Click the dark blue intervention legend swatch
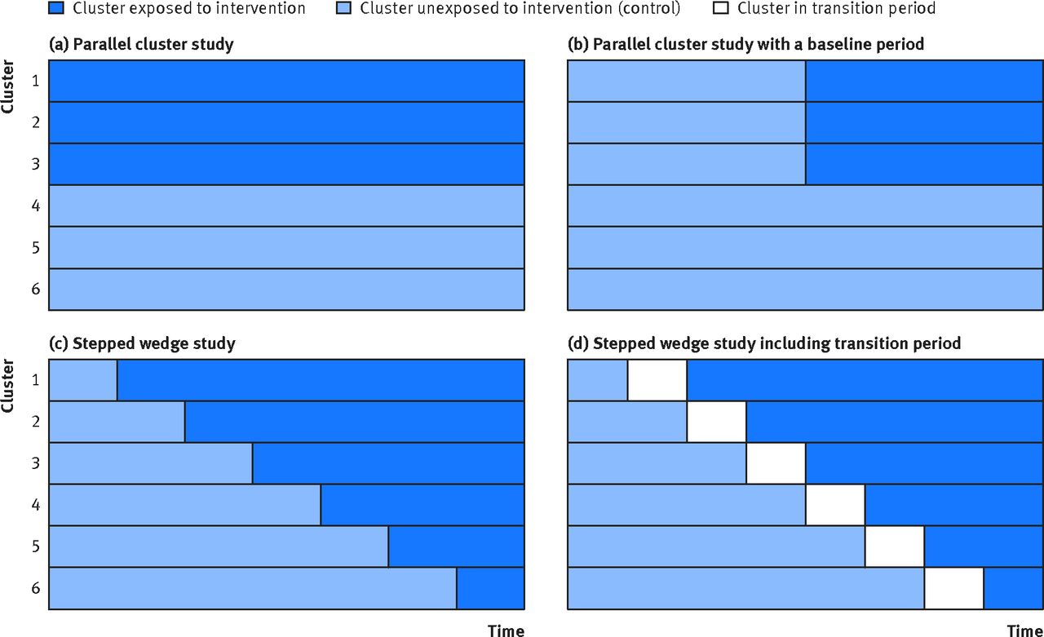1044x637 pixels. (56, 10)
